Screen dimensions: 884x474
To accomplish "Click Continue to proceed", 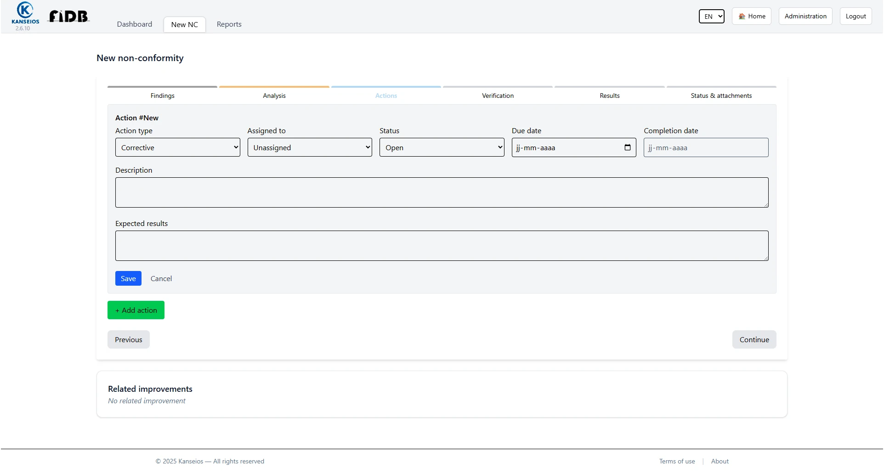I will point(754,339).
